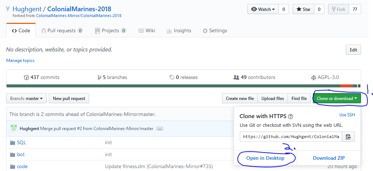The width and height of the screenshot is (373, 171).
Task: View AGPL-3.0 license
Action: point(325,77)
